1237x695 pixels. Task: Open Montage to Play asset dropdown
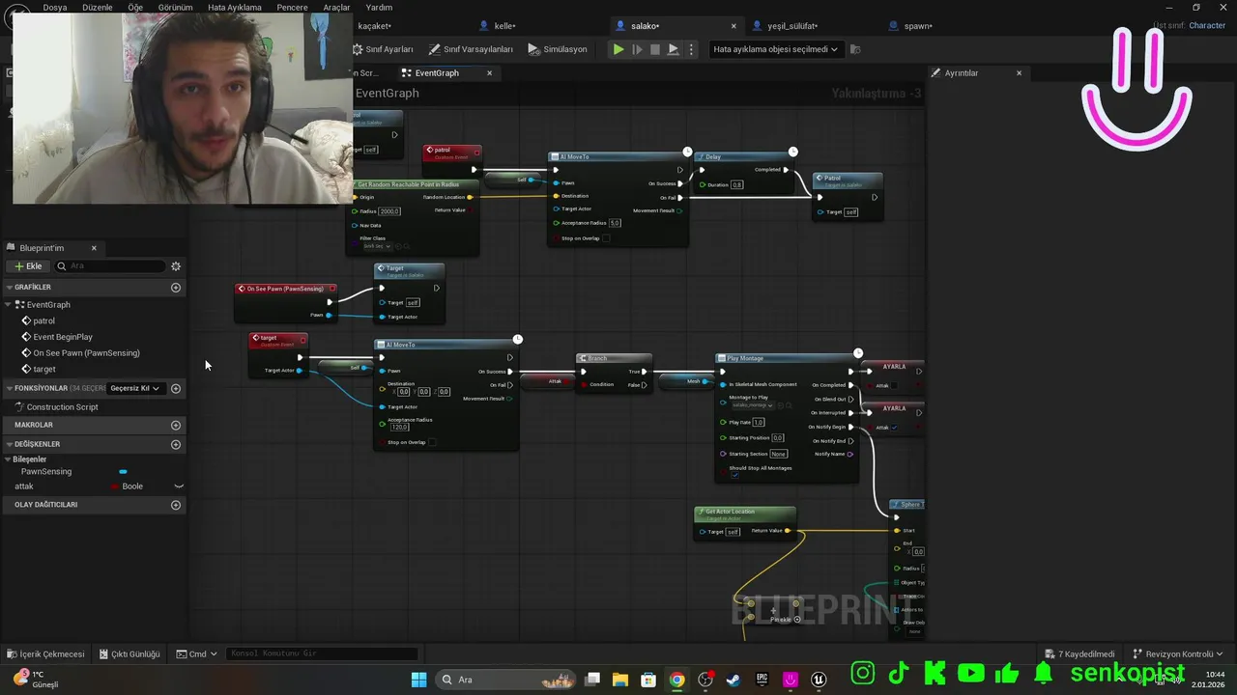[x=753, y=405]
